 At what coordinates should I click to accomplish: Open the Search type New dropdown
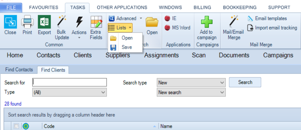pos(191,83)
